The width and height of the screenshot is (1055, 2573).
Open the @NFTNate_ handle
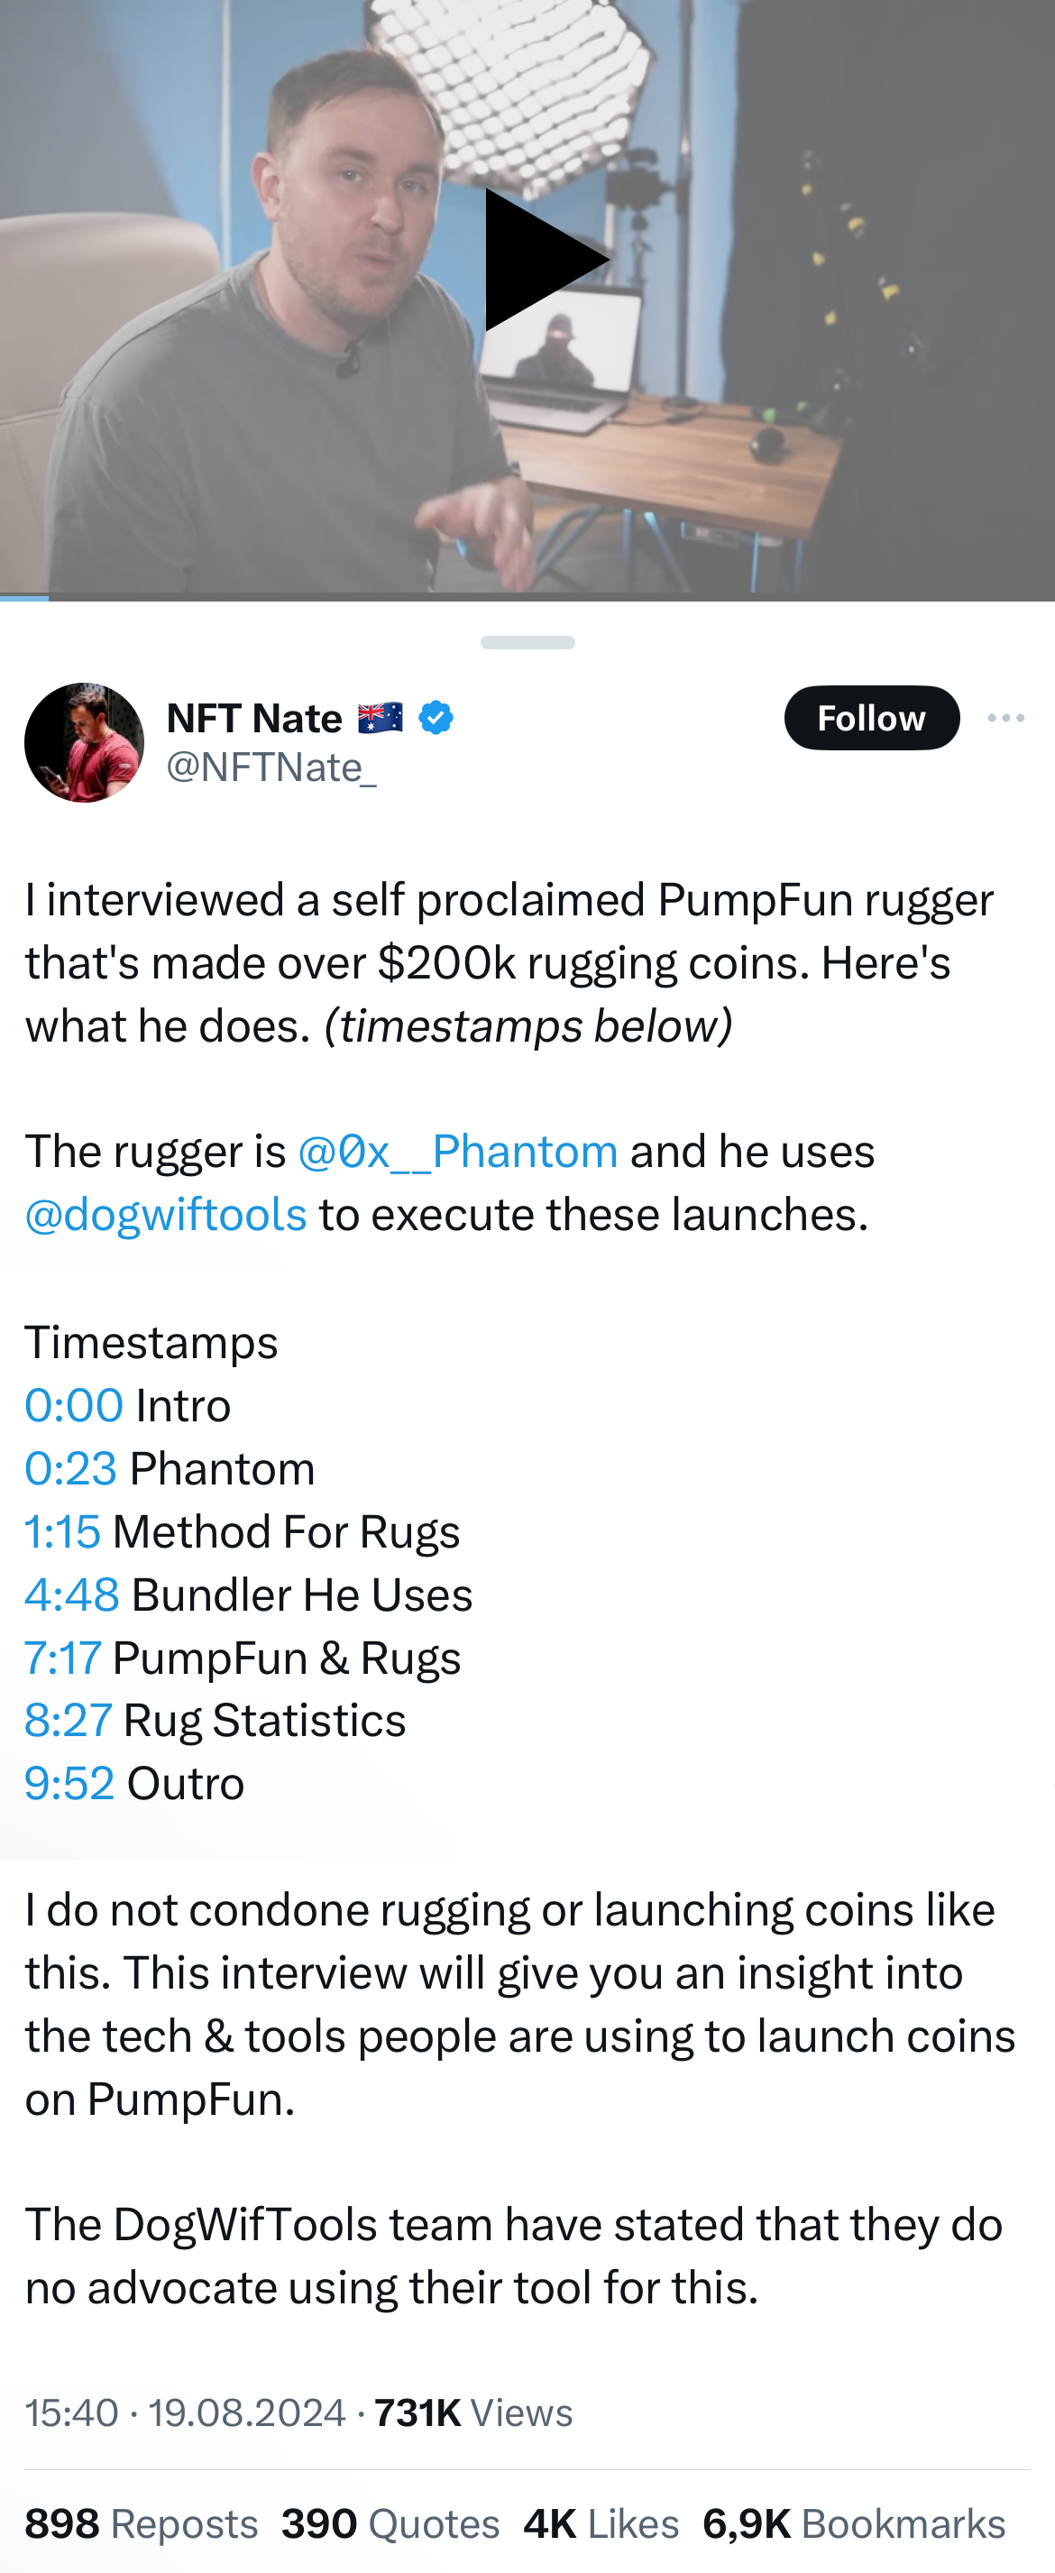(x=271, y=767)
